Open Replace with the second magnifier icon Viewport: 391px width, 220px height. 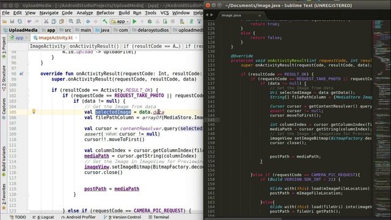pos(79,22)
